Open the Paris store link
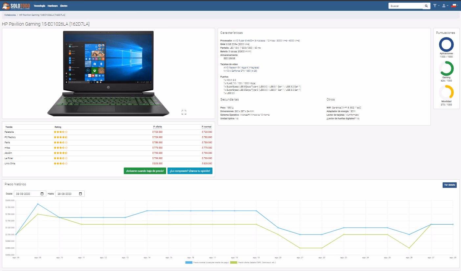Screen dimensions: 461x271 tap(7, 143)
